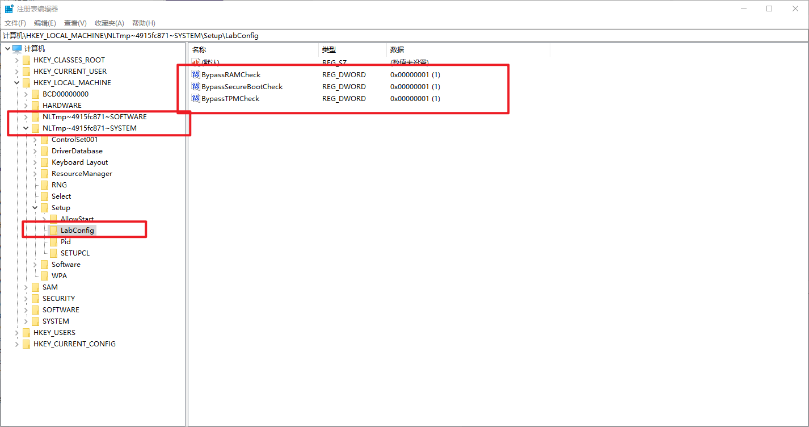Image resolution: width=809 pixels, height=427 pixels.
Task: Click the HKEY_USERS folder icon
Action: coord(27,333)
